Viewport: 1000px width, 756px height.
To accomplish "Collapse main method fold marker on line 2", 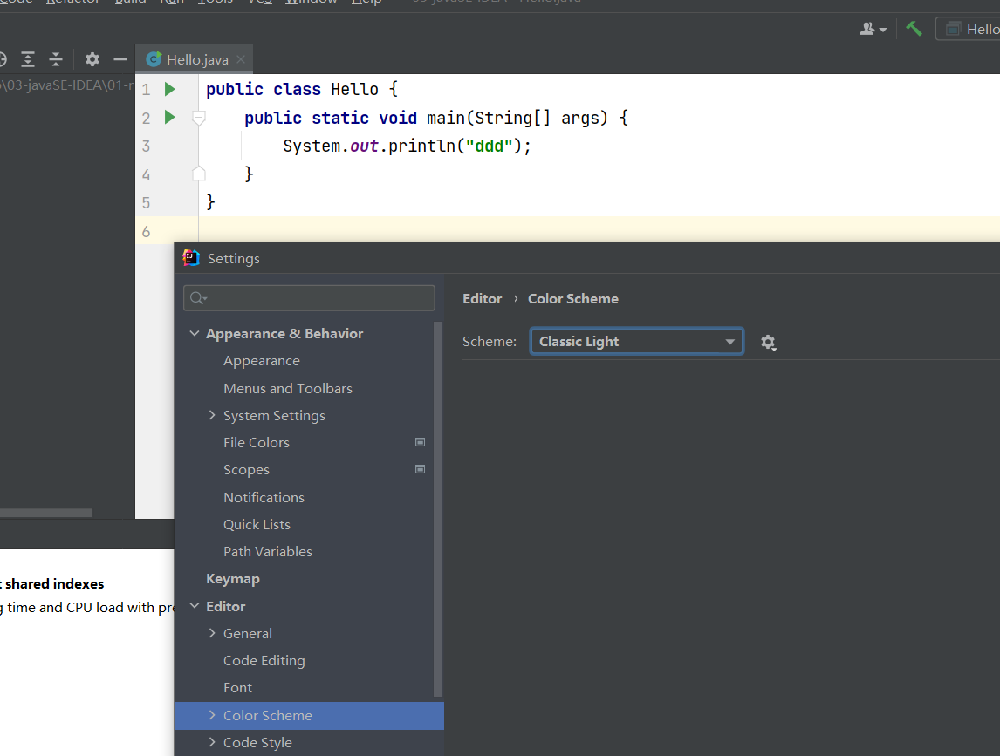I will point(199,118).
